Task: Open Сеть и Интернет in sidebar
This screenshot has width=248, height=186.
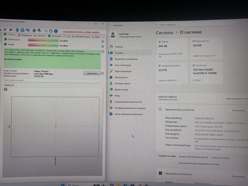Action: pyautogui.click(x=130, y=65)
